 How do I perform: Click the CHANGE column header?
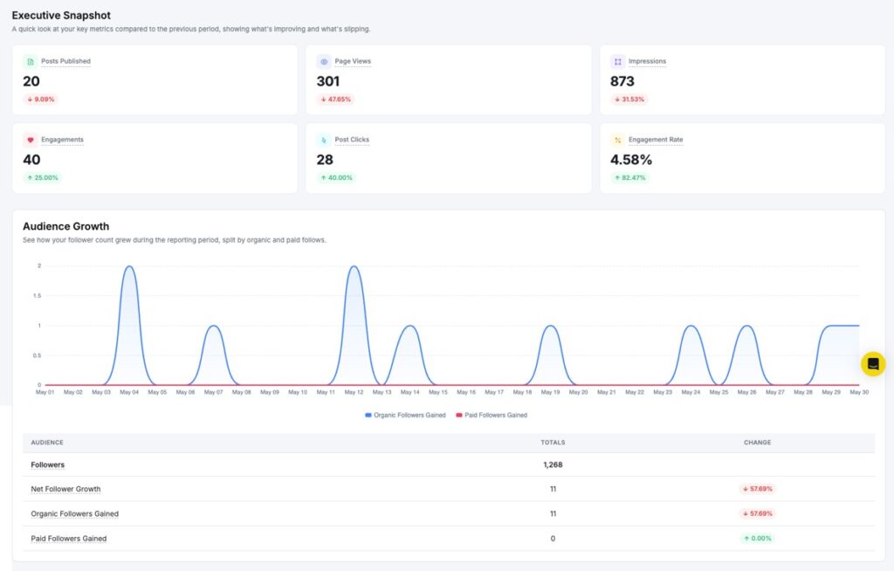757,443
